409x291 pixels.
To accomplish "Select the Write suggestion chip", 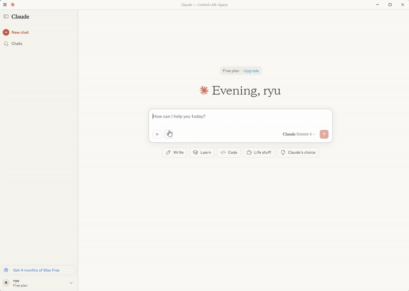I will point(174,152).
